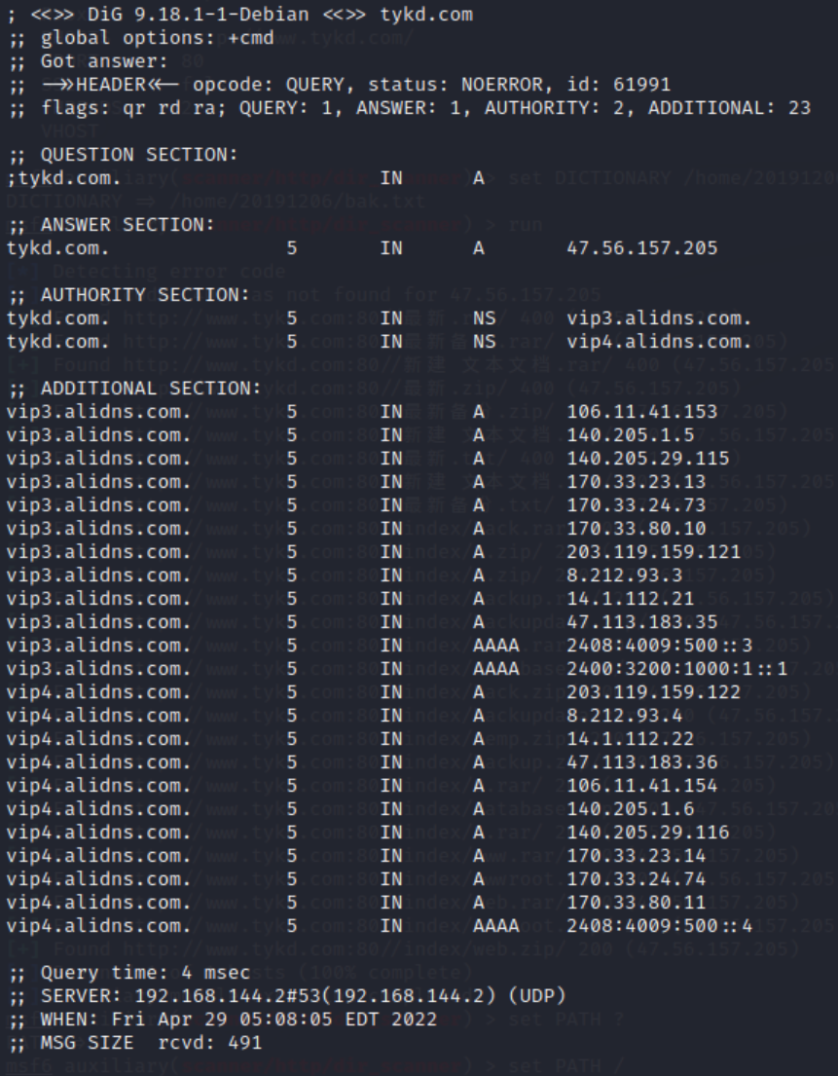Click the IP address 203.119.159.121
Image resolution: width=838 pixels, height=1076 pixels.
point(653,552)
